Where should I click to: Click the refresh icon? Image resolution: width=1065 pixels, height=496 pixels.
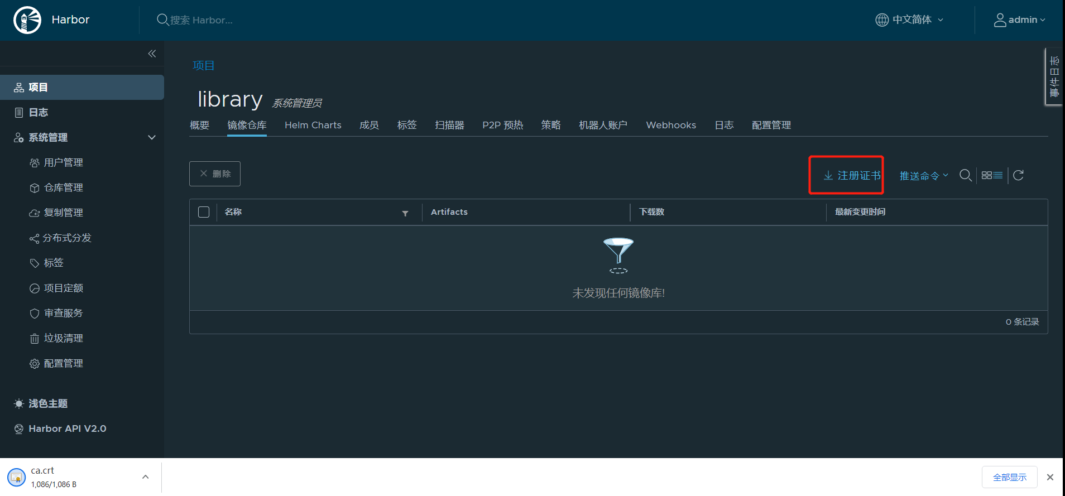tap(1018, 175)
